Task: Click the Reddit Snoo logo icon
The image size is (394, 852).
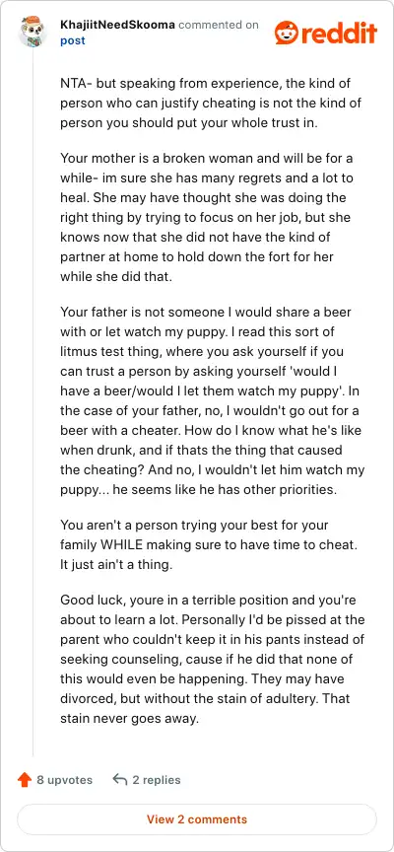Action: tap(285, 34)
